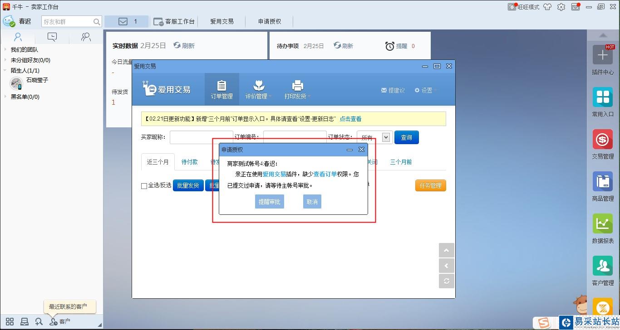
Task: Click the scroll-to-top arrow button
Action: point(446,251)
